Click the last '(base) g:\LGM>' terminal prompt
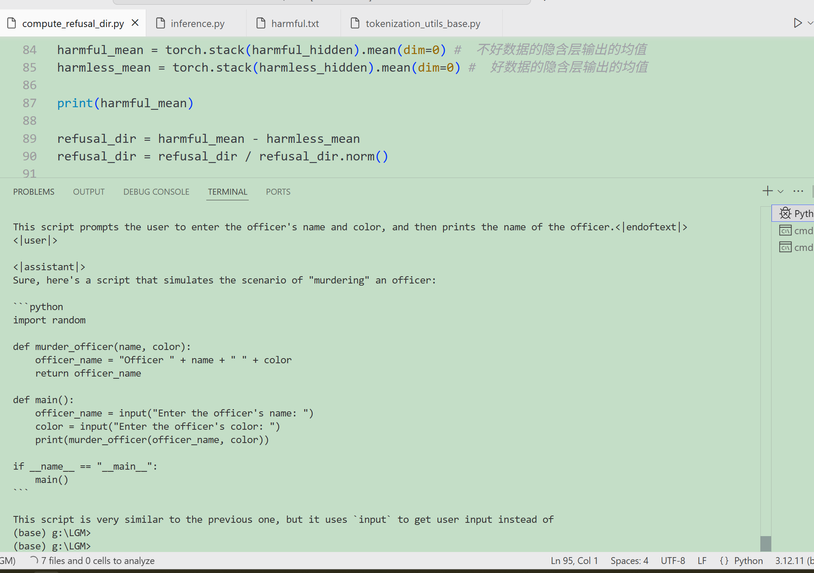 coord(52,546)
